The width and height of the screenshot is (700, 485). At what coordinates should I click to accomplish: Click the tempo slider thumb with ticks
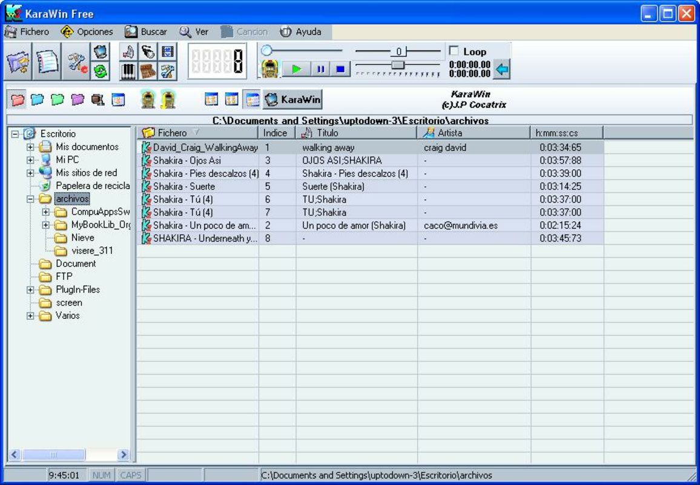pos(398,65)
